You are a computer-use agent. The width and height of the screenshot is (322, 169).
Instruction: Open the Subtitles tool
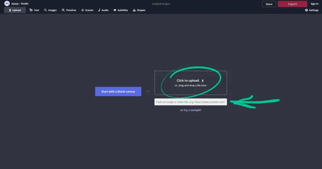120,10
